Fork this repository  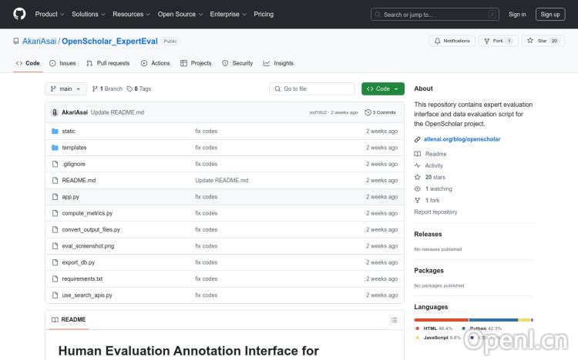click(498, 41)
